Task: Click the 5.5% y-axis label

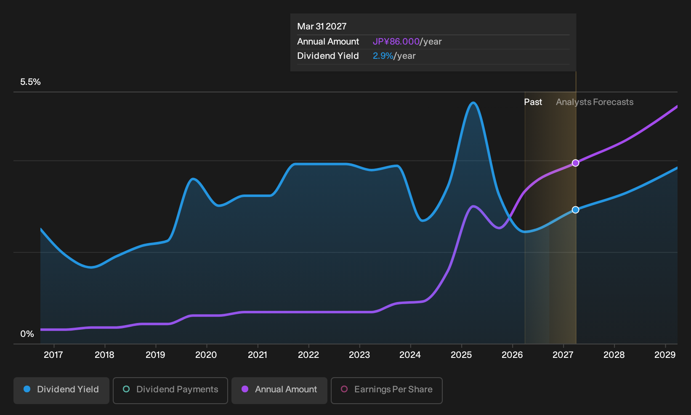Action: (30, 82)
